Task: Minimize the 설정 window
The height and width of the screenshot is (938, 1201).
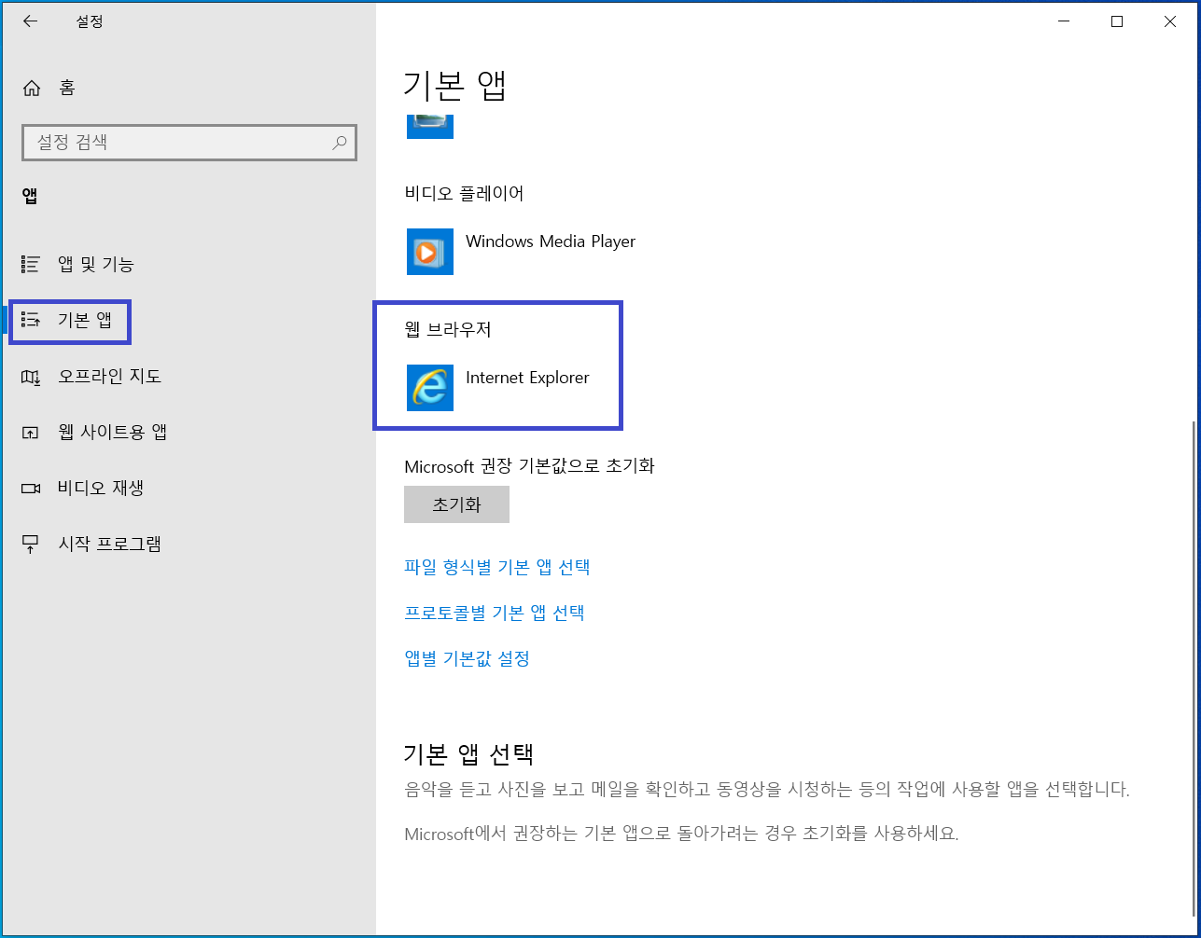Action: click(x=1064, y=21)
